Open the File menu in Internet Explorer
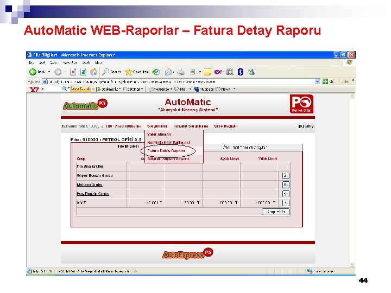Screen dimensions: 391x293 click(31, 62)
